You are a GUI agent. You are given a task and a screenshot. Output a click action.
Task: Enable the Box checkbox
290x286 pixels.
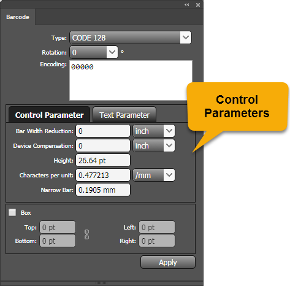click(12, 212)
